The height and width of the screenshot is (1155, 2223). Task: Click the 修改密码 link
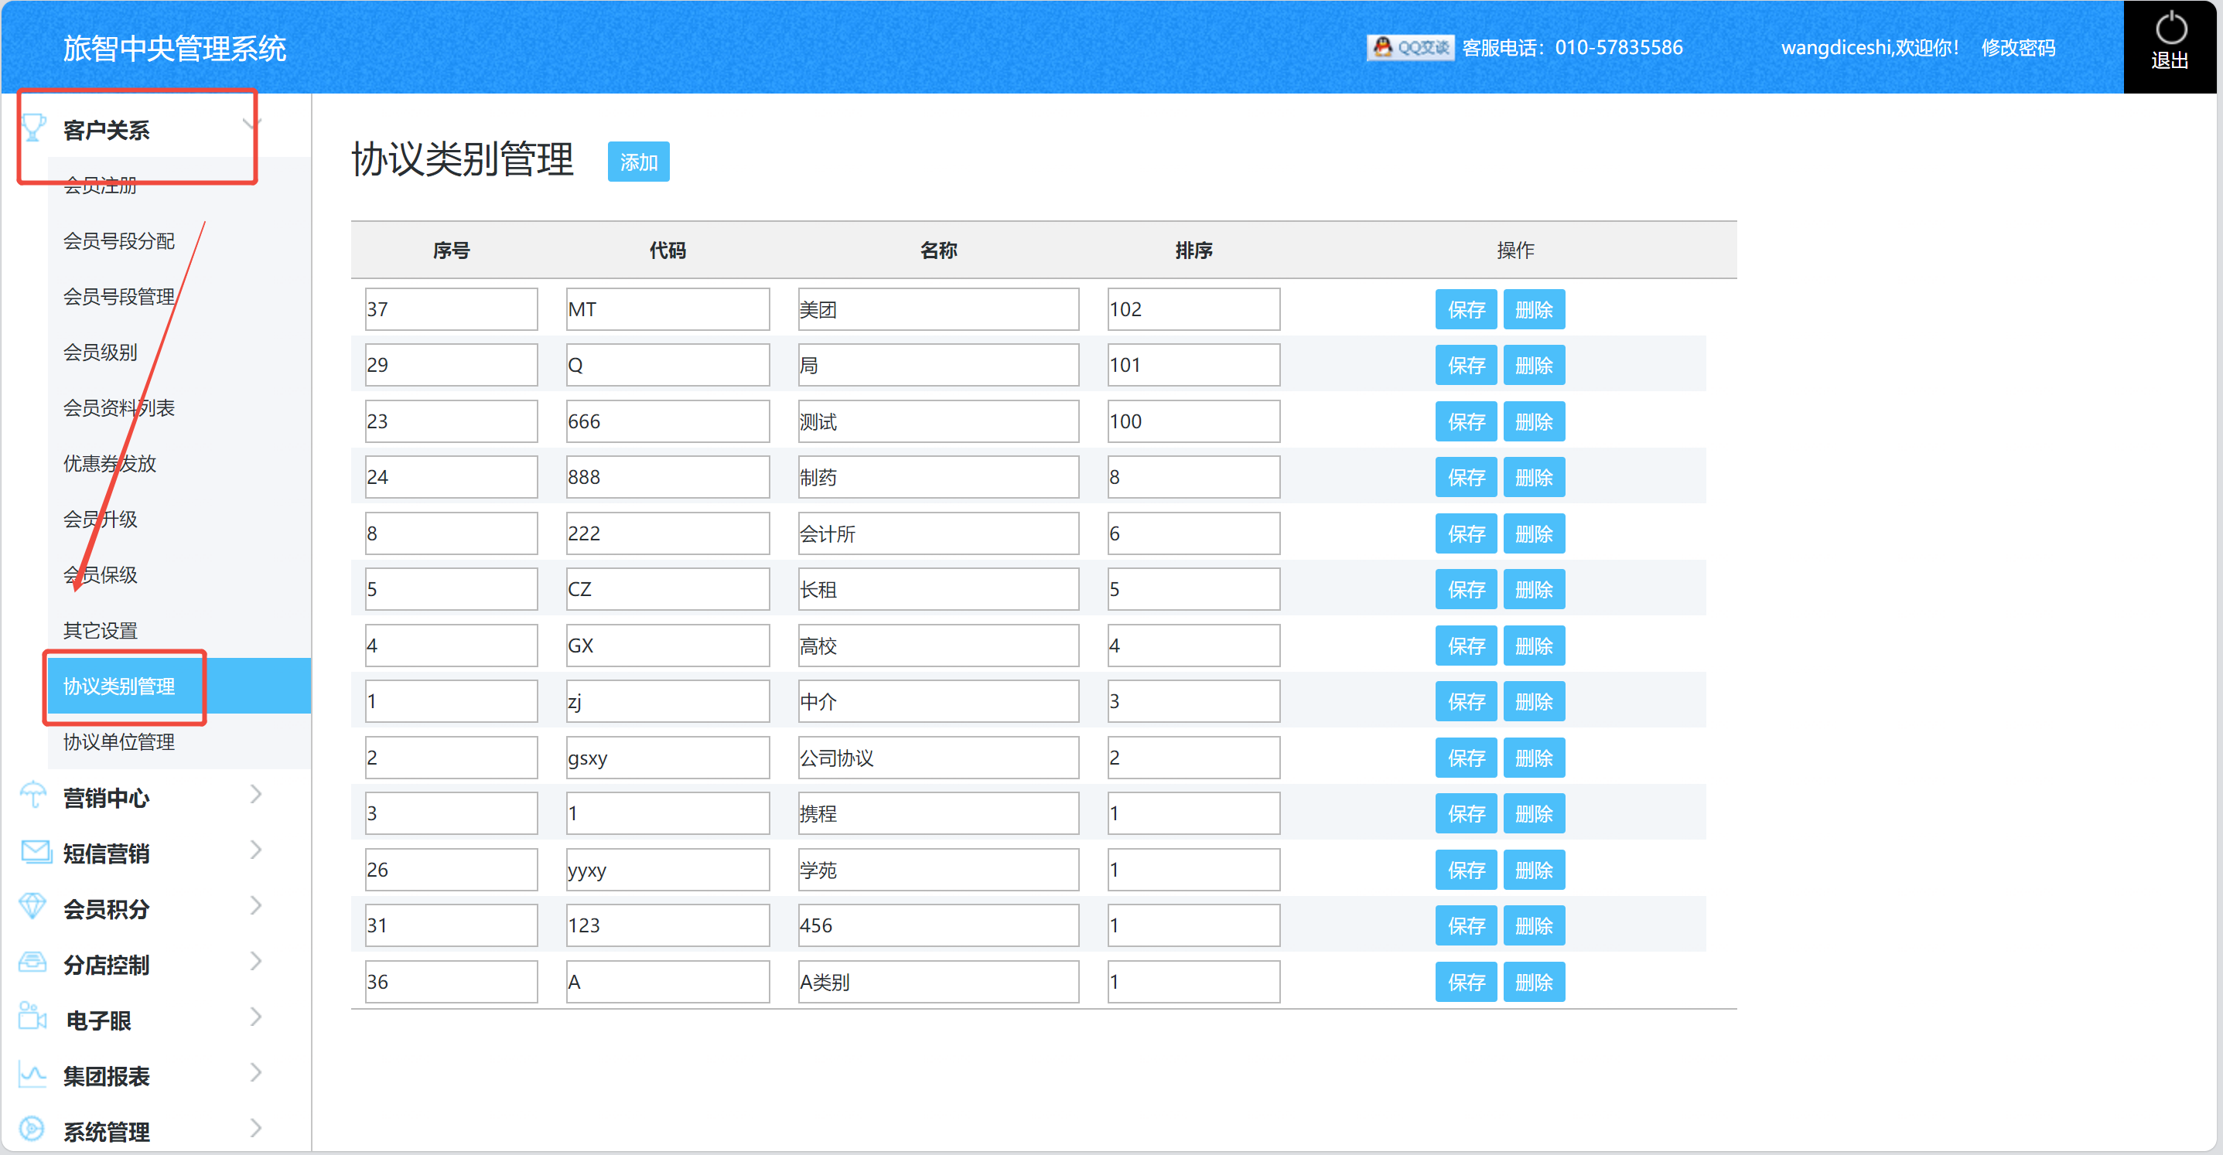(2019, 47)
